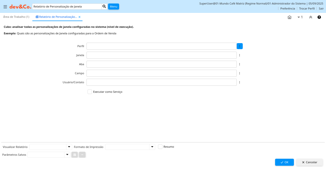
Task: Close the Relatório de Personalização tab
Action: [79, 17]
